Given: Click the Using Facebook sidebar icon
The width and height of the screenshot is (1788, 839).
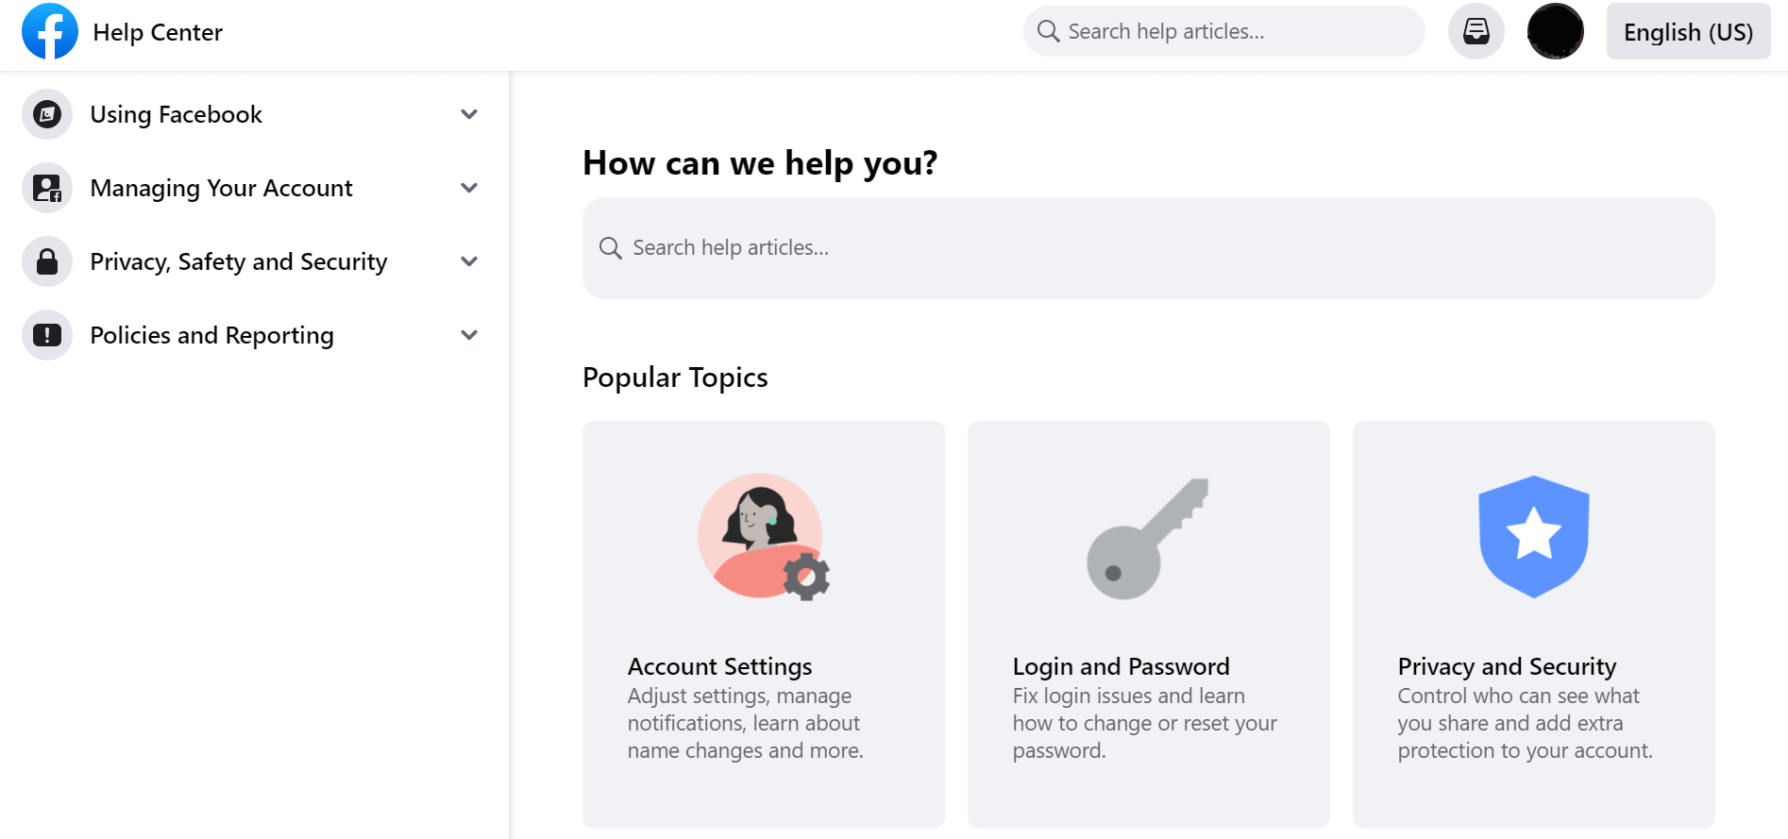Looking at the screenshot, I should [x=47, y=114].
